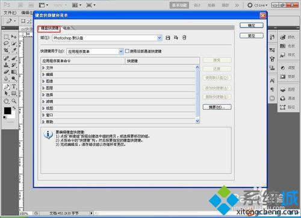Open the Paragraph panel icon
Image resolution: width=301 pixels, height=218 pixels.
click(x=272, y=89)
